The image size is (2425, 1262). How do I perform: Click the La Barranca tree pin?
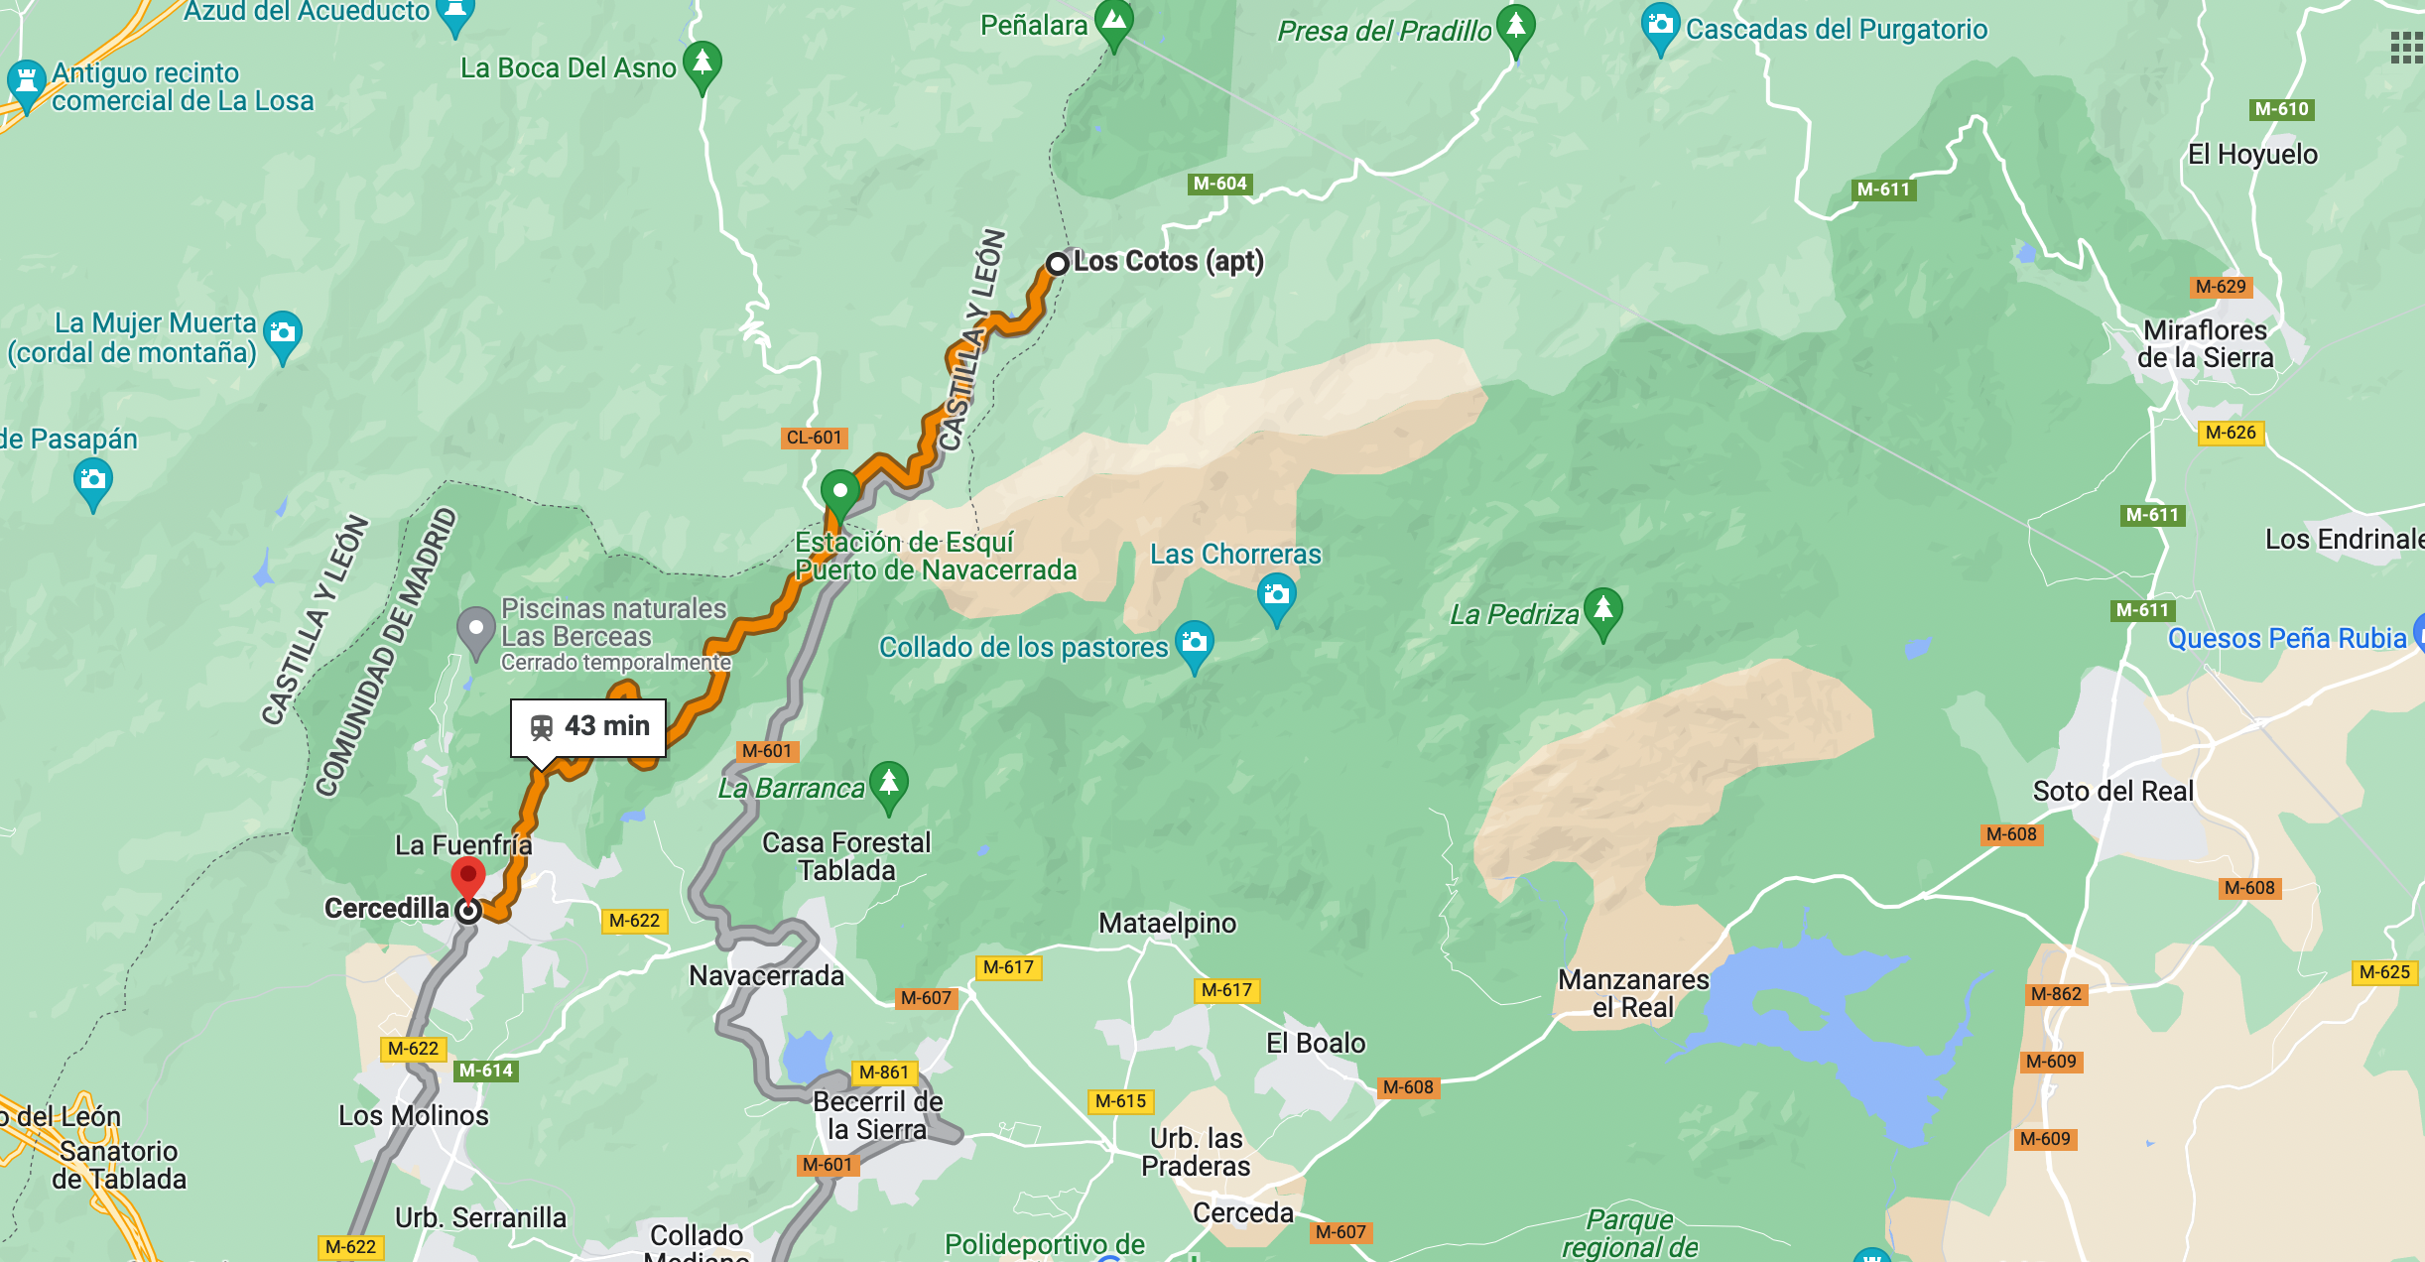(x=889, y=787)
